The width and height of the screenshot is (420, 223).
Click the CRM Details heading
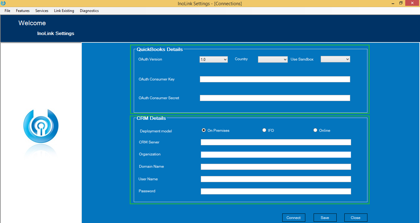tap(151, 118)
